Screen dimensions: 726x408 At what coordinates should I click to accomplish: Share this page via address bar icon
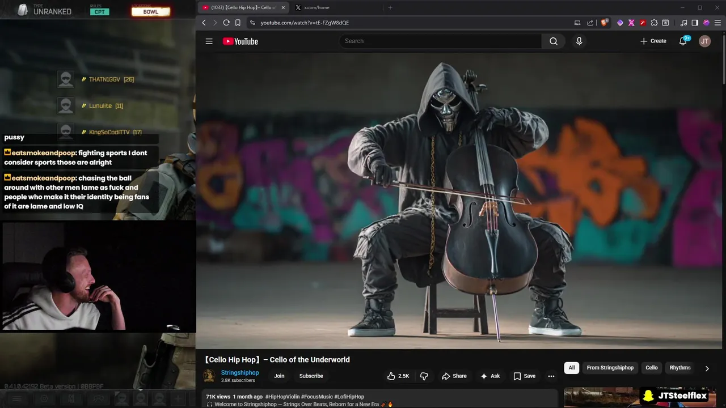coord(590,23)
